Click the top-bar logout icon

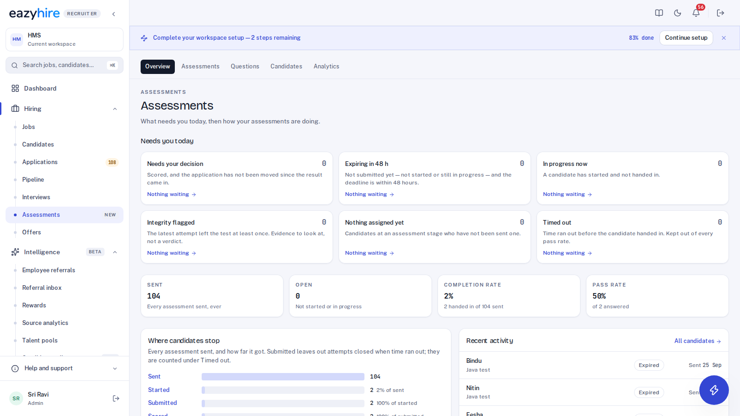721,13
